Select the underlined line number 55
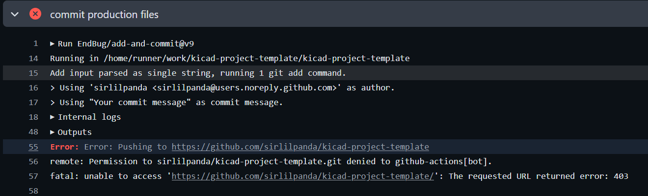Image resolution: width=648 pixels, height=196 pixels. tap(33, 147)
